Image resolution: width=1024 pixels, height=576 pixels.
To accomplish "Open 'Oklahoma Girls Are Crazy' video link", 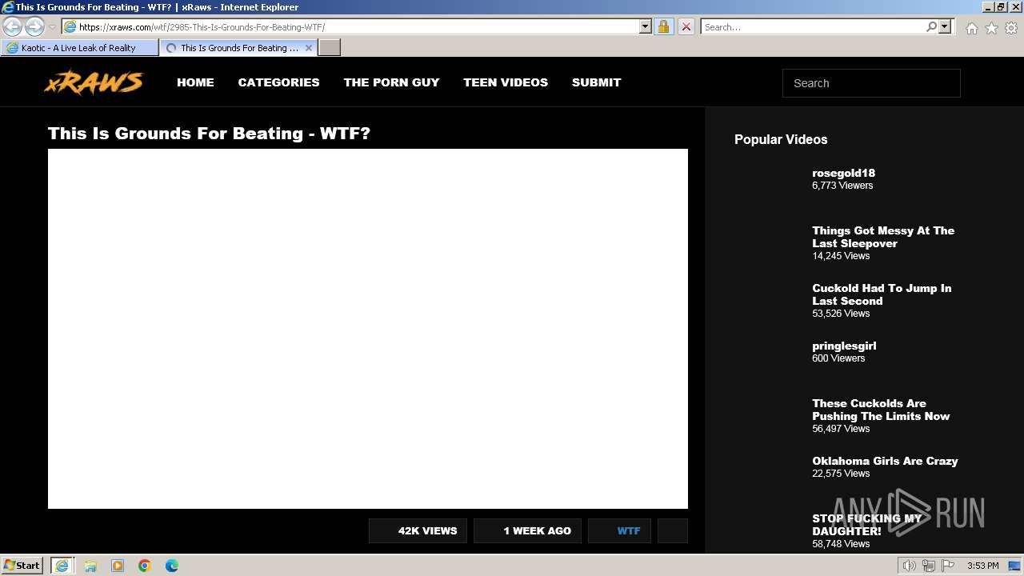I will (x=885, y=461).
